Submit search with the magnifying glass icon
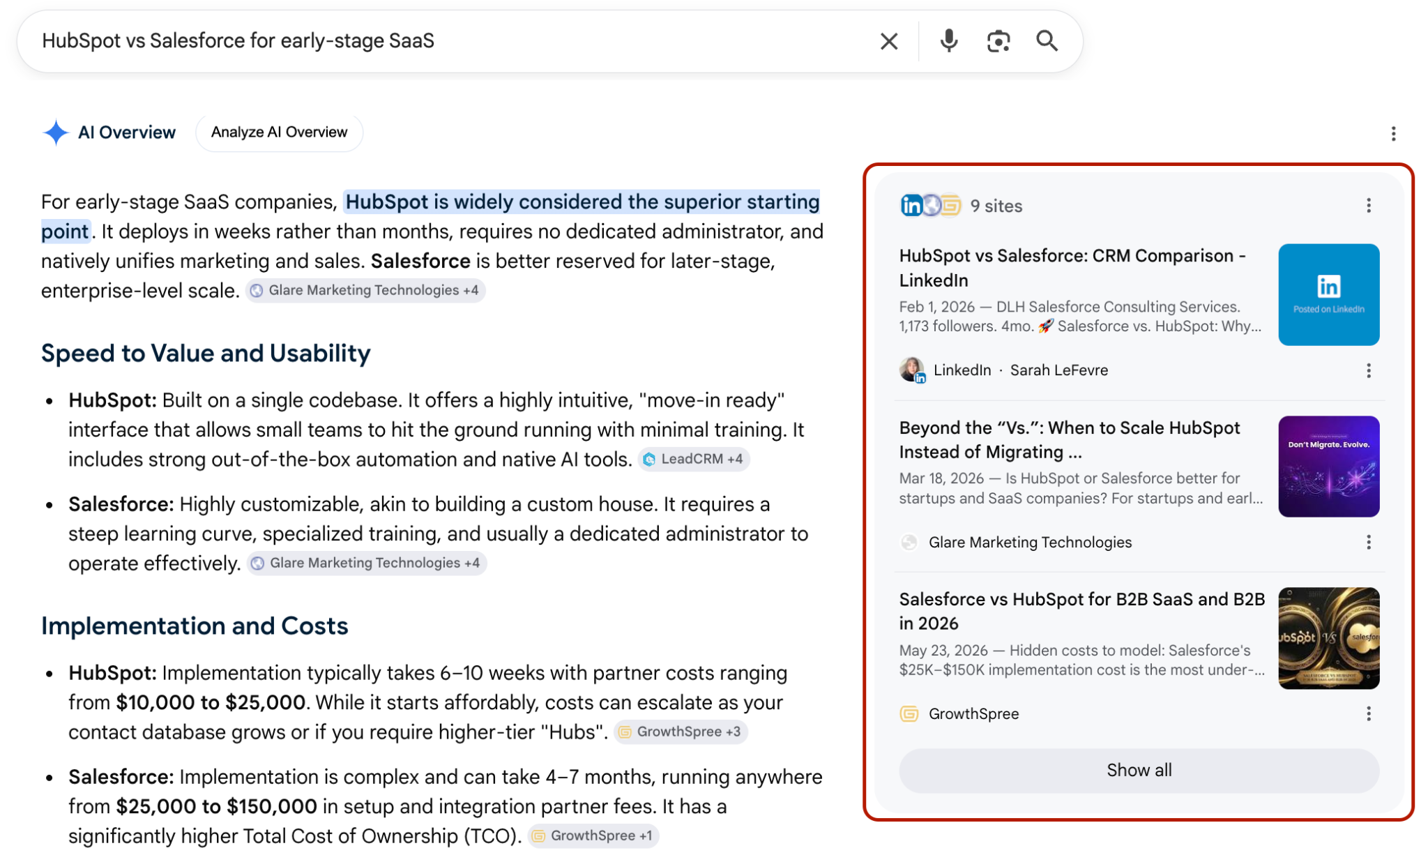This screenshot has height=862, width=1428. pos(1047,41)
